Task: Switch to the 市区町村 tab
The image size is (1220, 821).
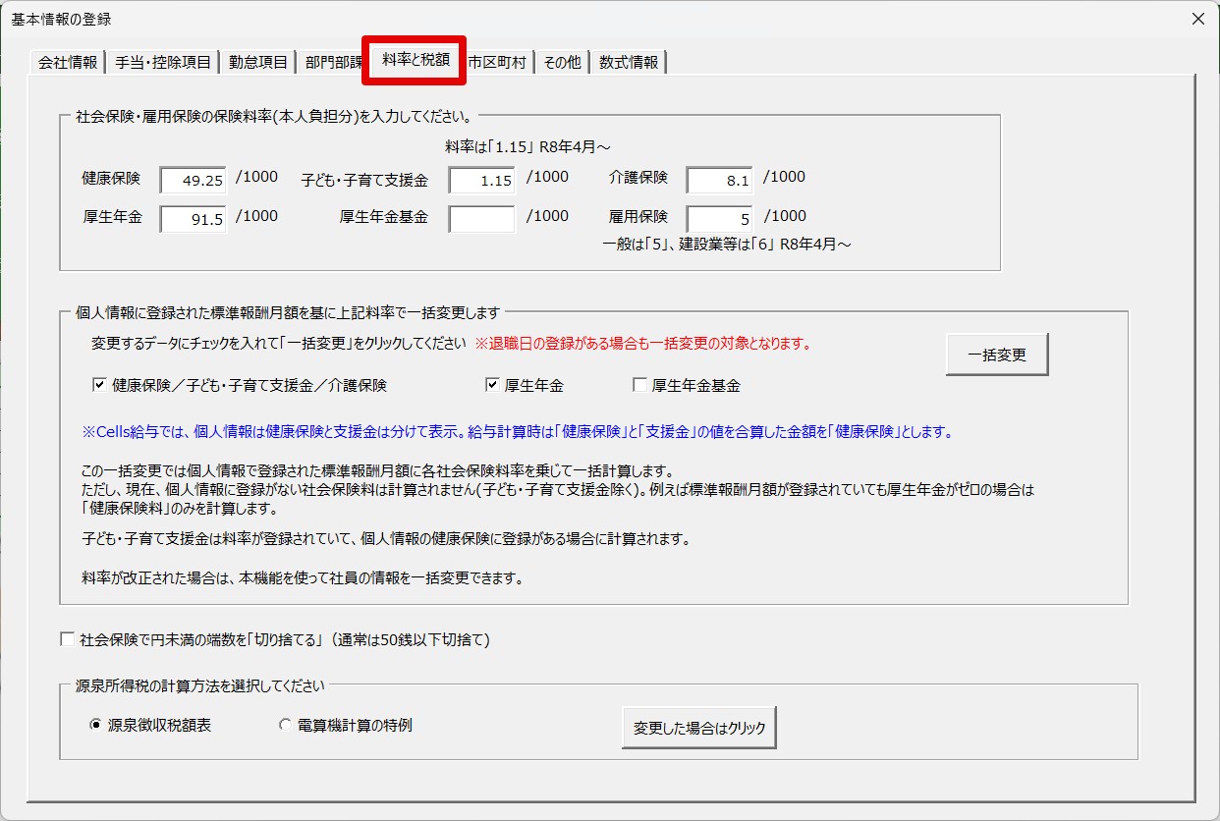Action: point(498,62)
